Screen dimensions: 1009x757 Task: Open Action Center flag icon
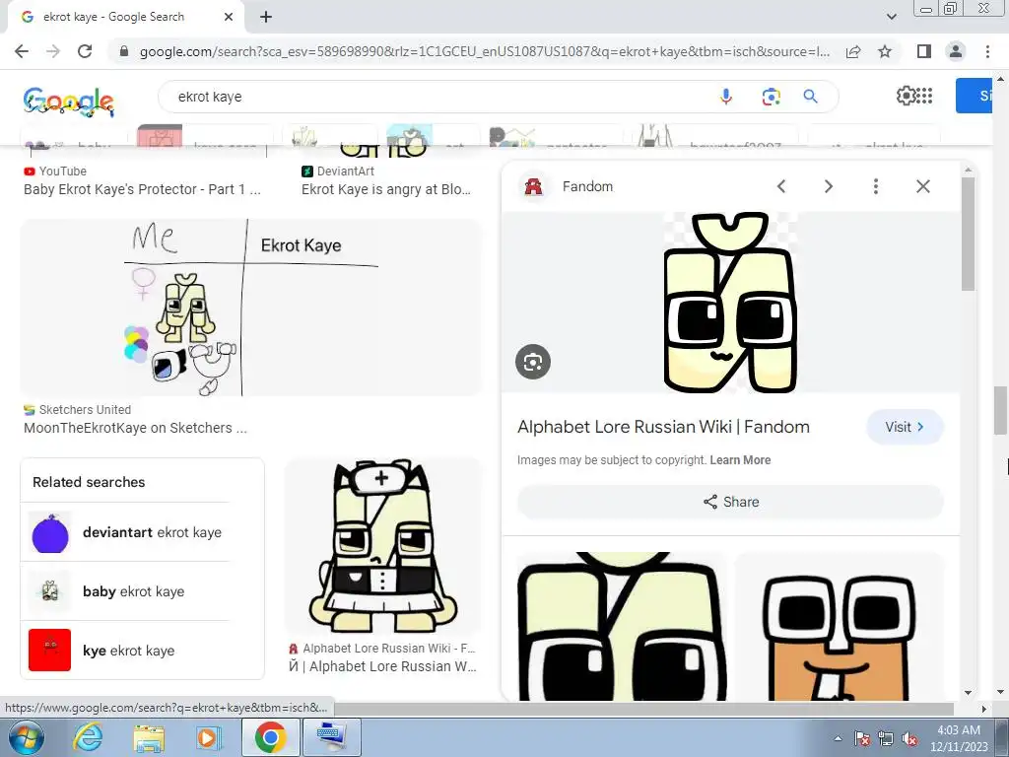[862, 739]
